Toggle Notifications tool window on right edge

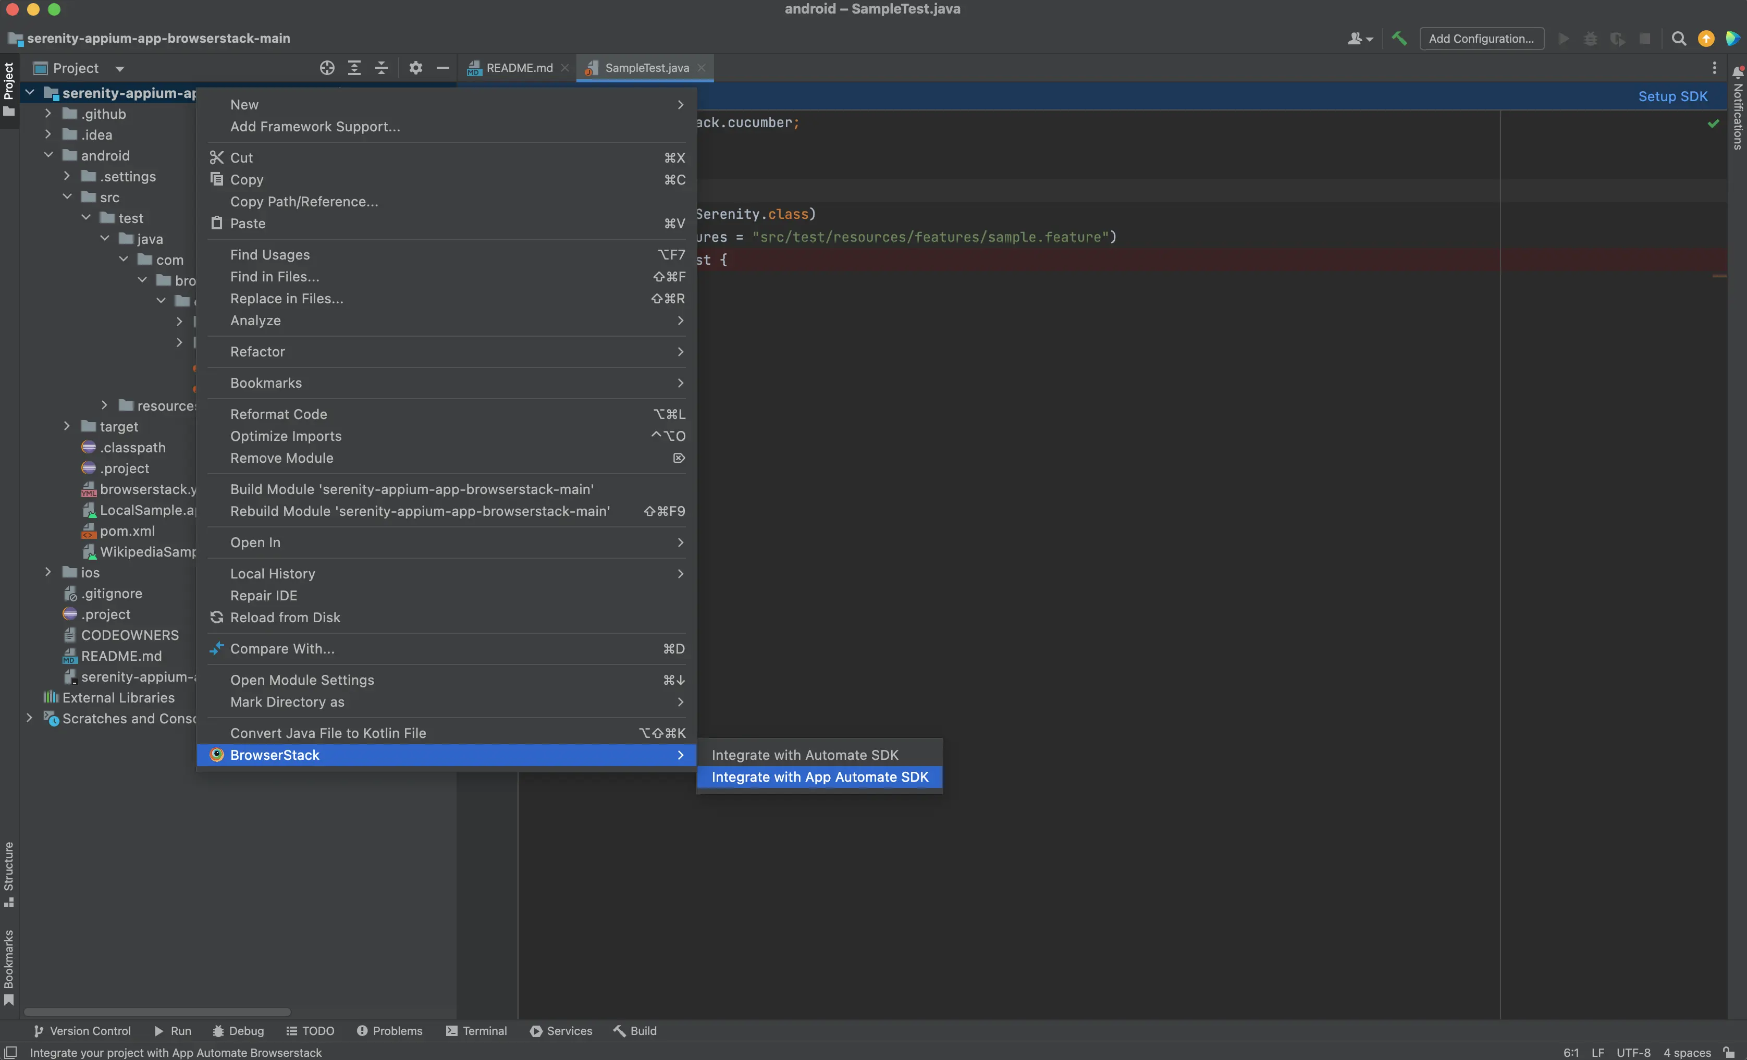(1738, 110)
